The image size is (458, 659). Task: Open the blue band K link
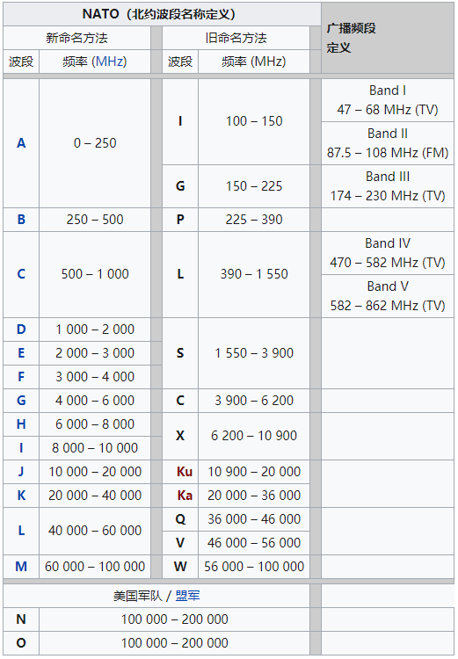(x=21, y=495)
